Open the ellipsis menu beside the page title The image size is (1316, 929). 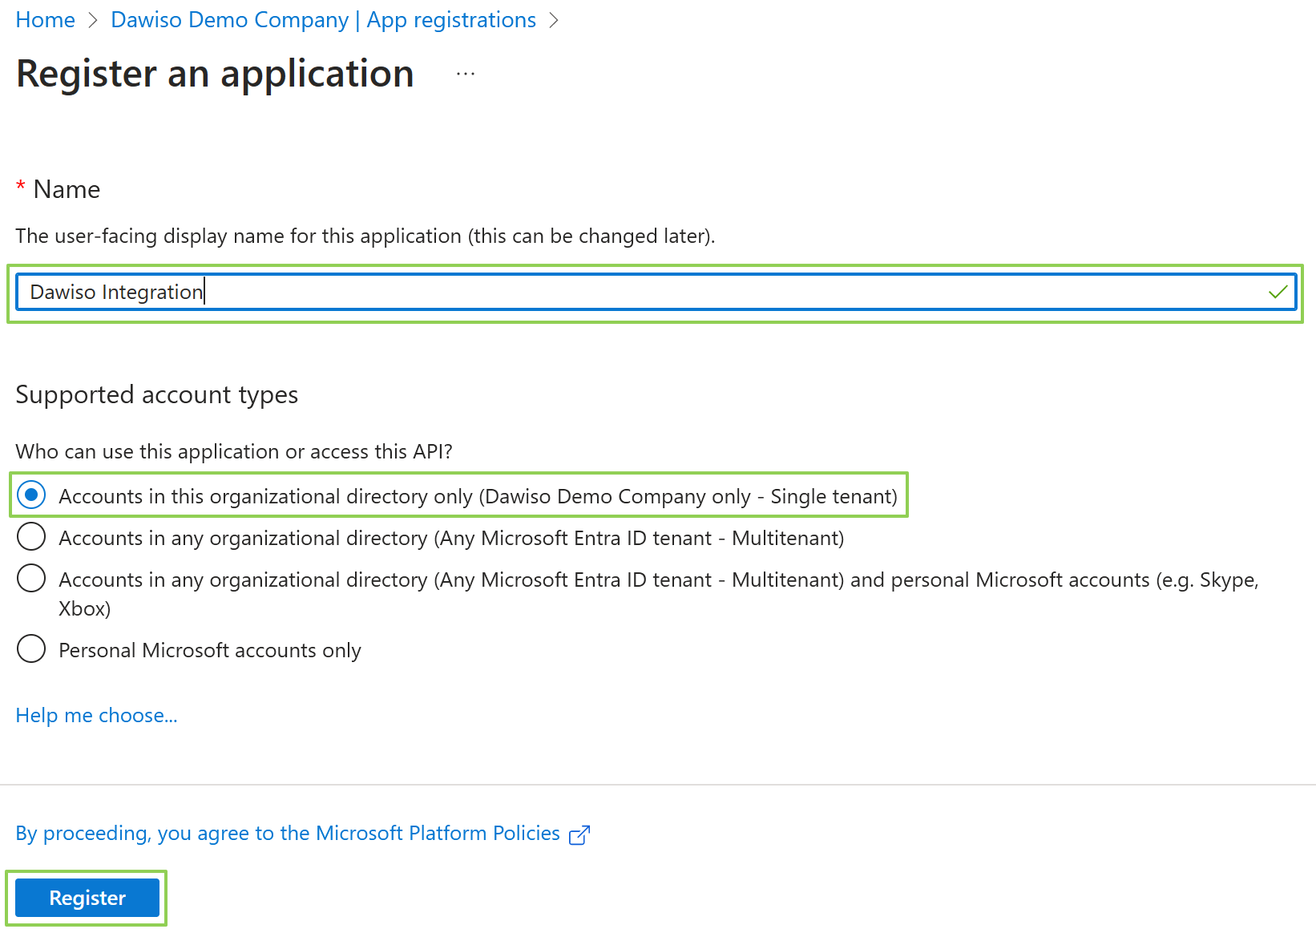tap(465, 73)
